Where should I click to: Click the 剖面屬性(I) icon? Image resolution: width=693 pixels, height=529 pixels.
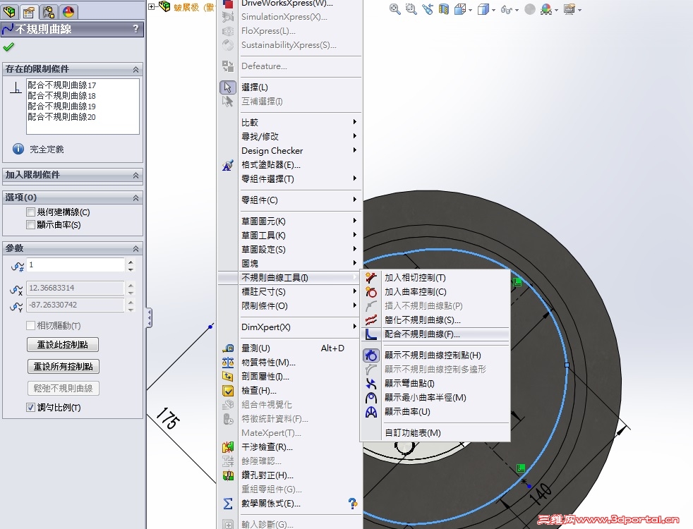pyautogui.click(x=228, y=377)
